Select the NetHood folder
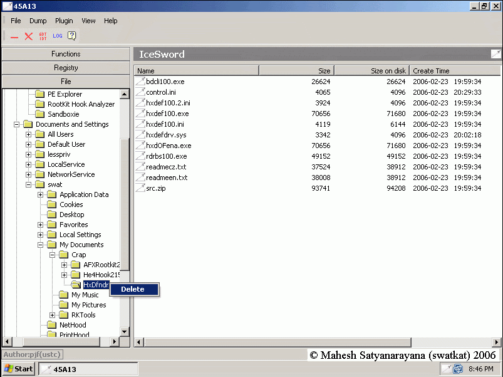Image resolution: width=503 pixels, height=377 pixels. pyautogui.click(x=73, y=325)
